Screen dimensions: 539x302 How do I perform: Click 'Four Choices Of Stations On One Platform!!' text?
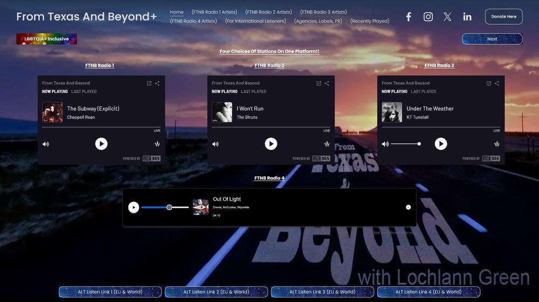click(x=269, y=51)
